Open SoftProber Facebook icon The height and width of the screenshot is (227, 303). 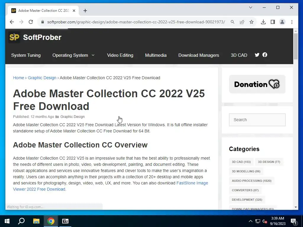coord(265,55)
